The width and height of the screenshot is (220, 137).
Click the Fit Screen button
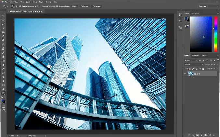[x=84, y=6]
